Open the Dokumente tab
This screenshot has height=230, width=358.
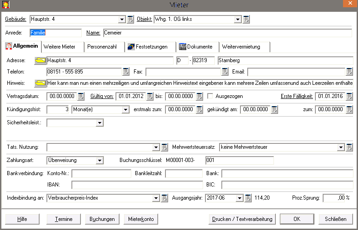196,47
